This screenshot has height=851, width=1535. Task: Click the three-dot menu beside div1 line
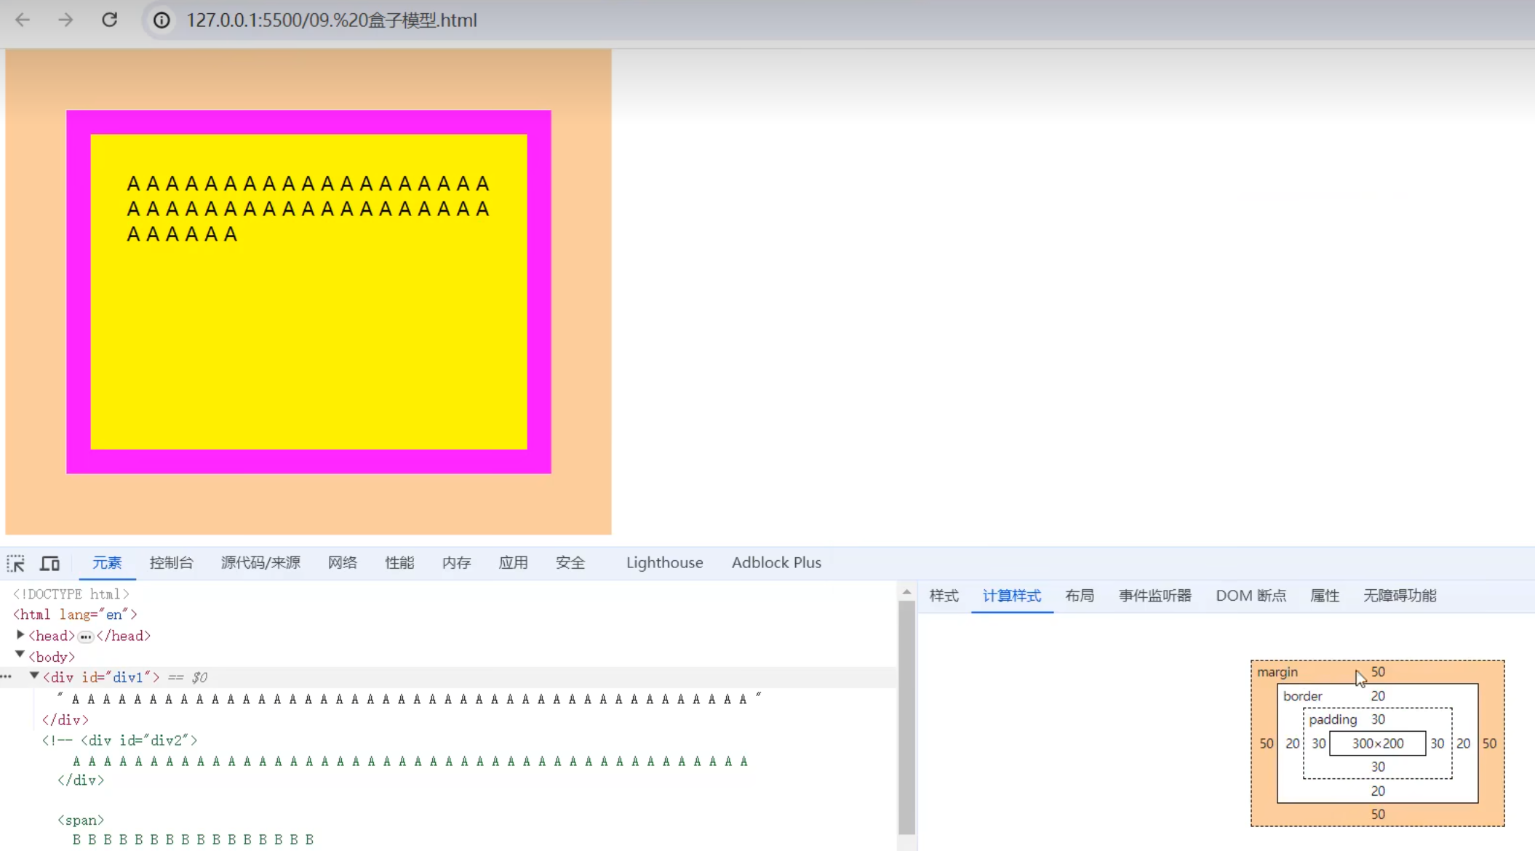[x=7, y=676]
